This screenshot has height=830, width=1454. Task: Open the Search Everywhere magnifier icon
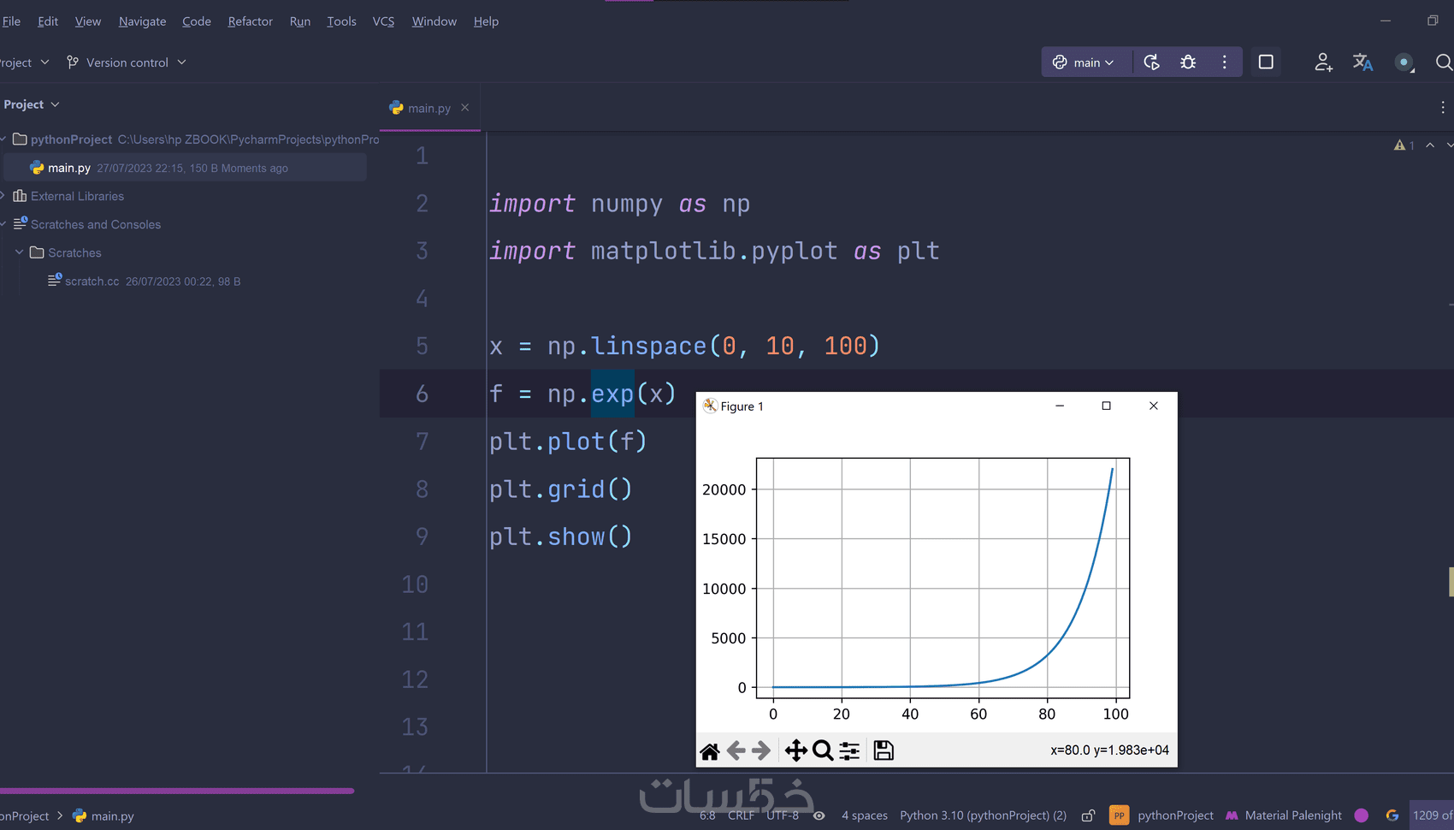[x=1444, y=62]
